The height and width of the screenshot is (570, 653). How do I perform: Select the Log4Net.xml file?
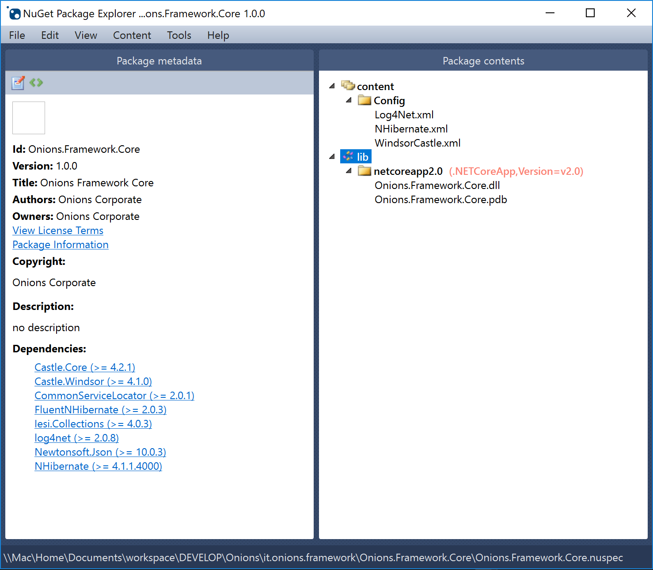pyautogui.click(x=404, y=115)
